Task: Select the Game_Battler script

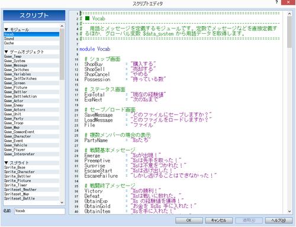Action: coord(31,92)
